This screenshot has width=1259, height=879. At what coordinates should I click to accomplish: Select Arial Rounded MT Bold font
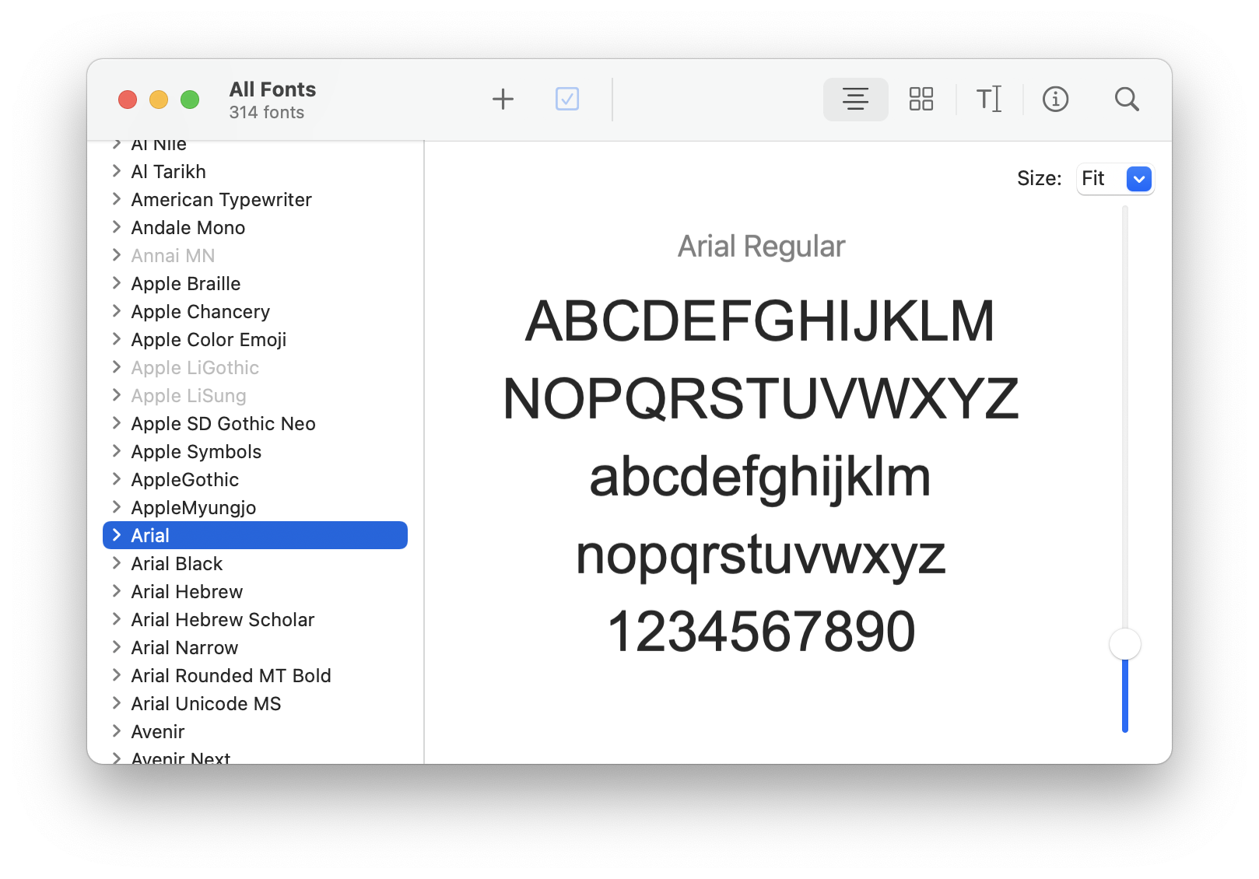point(255,675)
